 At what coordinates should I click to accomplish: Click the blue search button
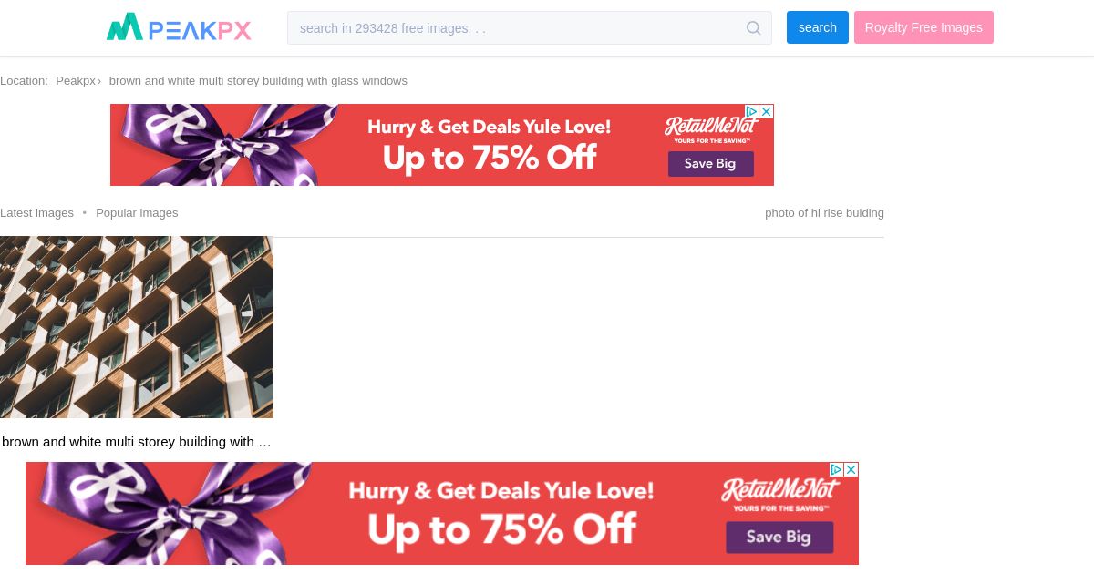click(x=818, y=27)
